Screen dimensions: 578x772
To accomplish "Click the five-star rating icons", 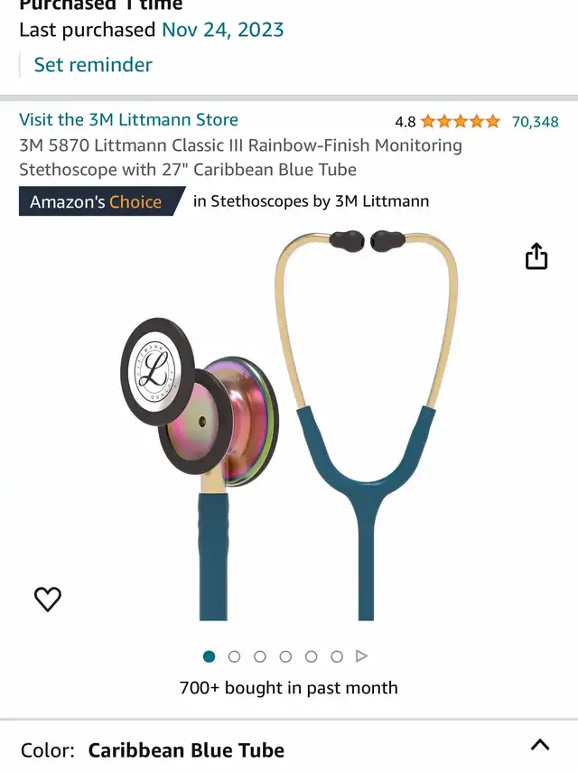I will coord(461,121).
